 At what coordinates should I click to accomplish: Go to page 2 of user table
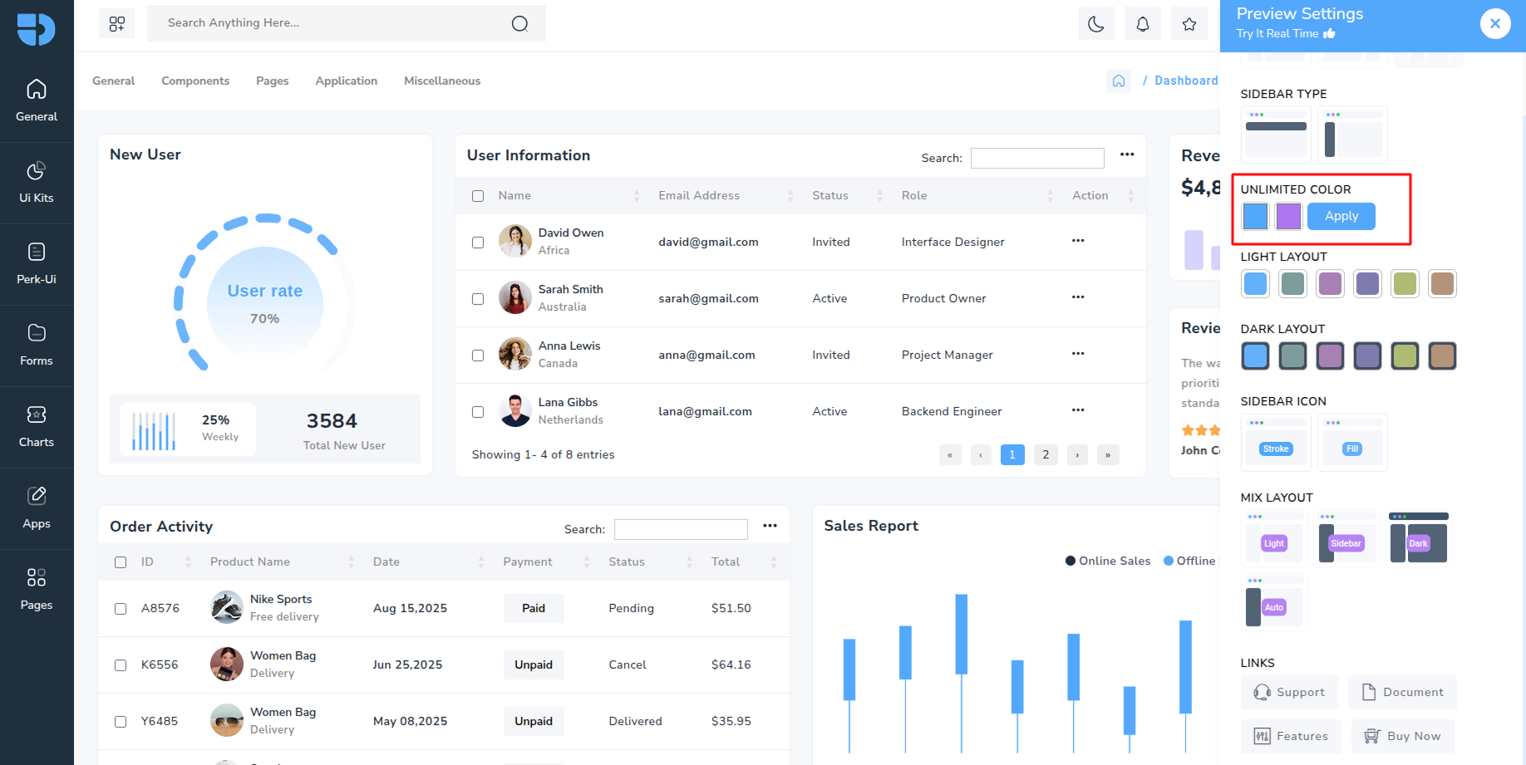pyautogui.click(x=1046, y=454)
